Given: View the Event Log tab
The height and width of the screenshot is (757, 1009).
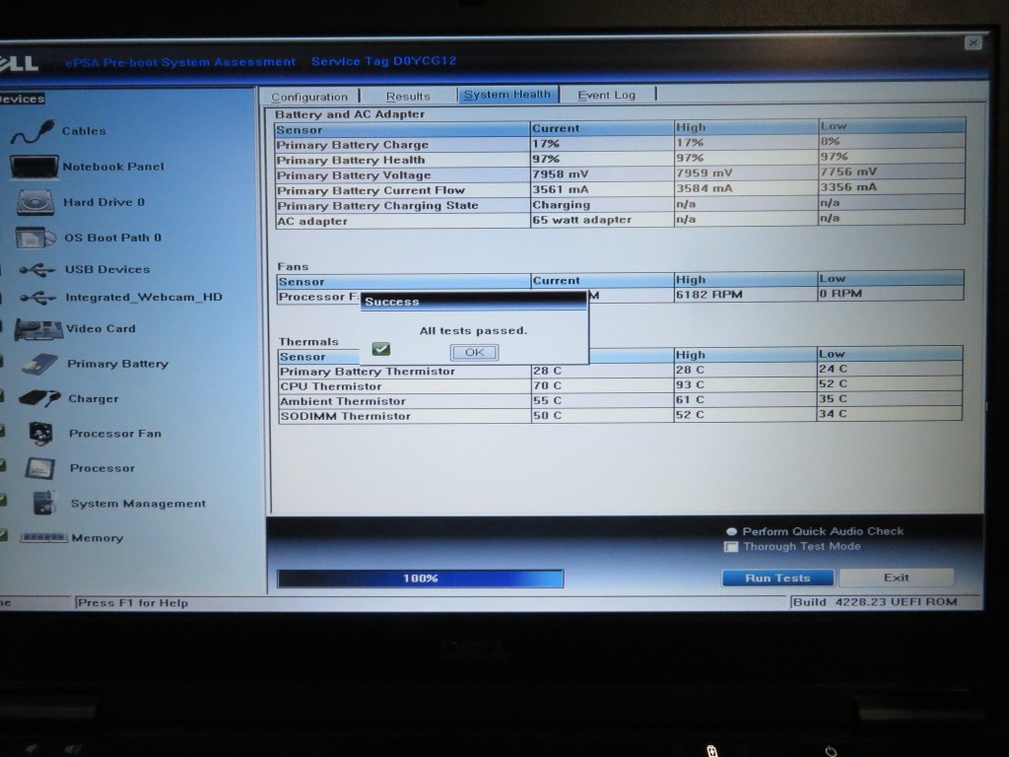Looking at the screenshot, I should [606, 95].
